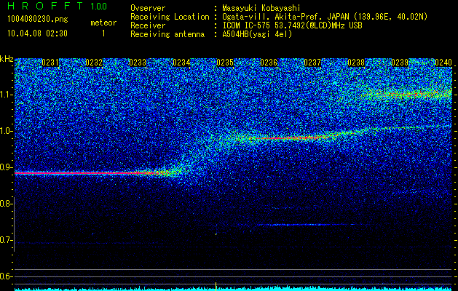Click the 0236 time marker
Viewport: 458px width, 291px height.
269,63
